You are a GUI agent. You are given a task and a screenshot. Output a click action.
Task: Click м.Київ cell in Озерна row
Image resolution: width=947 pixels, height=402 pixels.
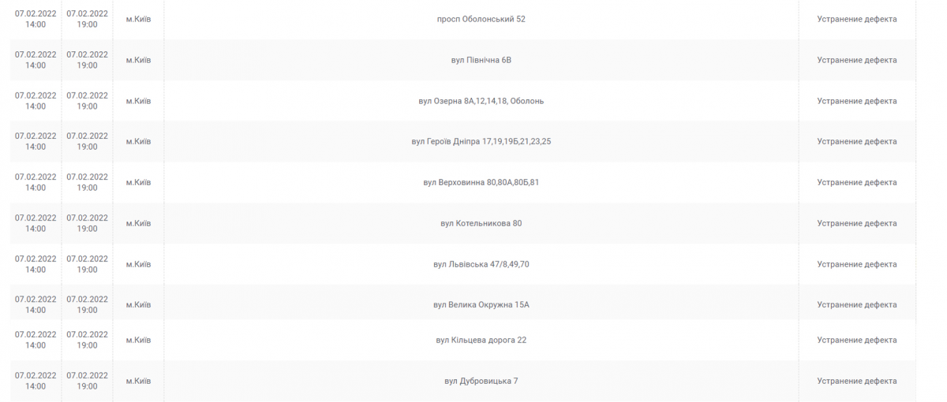coord(138,101)
